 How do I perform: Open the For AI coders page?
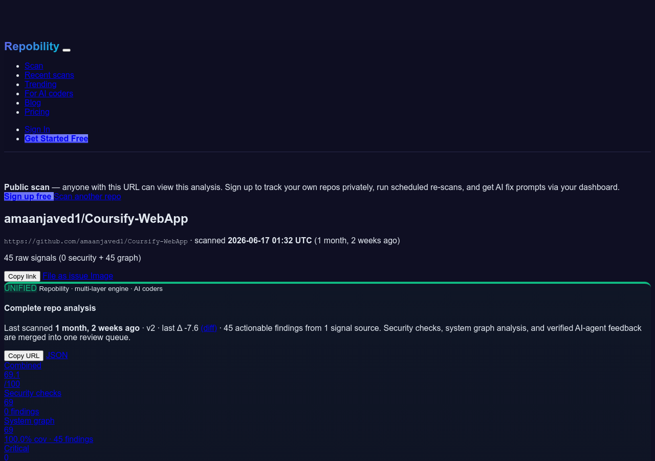49,93
